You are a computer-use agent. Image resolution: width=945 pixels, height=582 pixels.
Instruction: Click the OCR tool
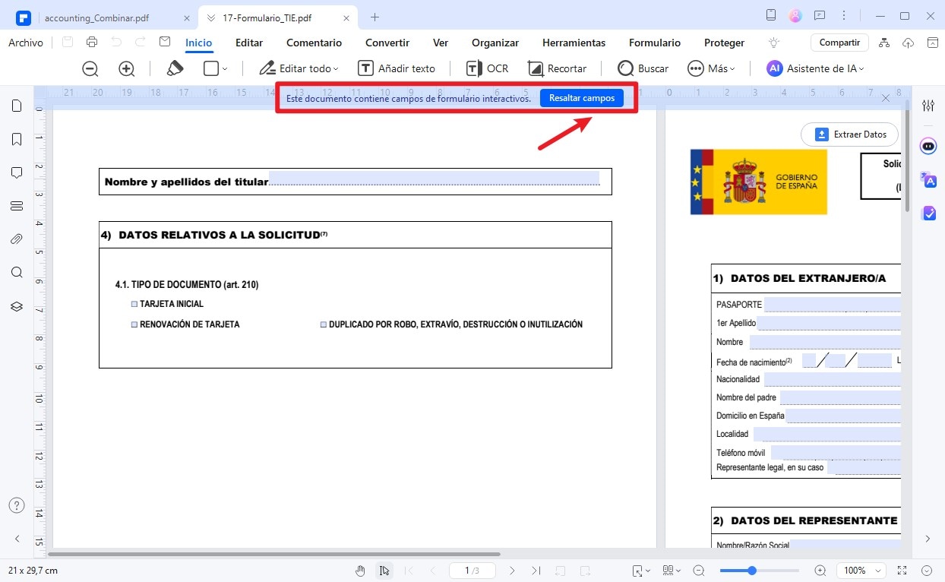pos(487,68)
